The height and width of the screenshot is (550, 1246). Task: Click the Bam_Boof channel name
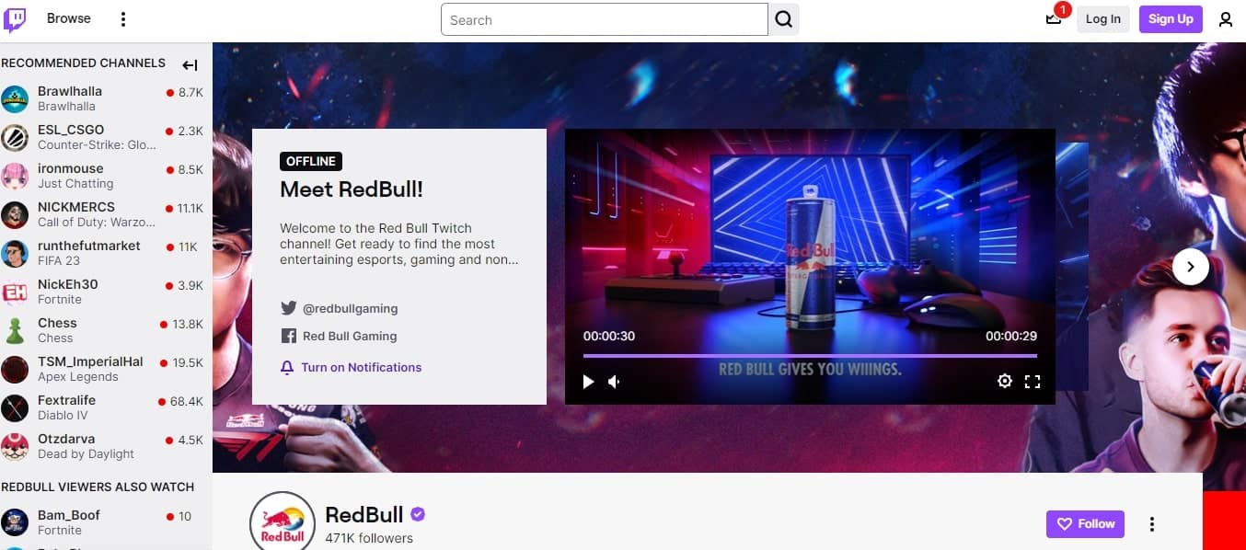pyautogui.click(x=69, y=515)
